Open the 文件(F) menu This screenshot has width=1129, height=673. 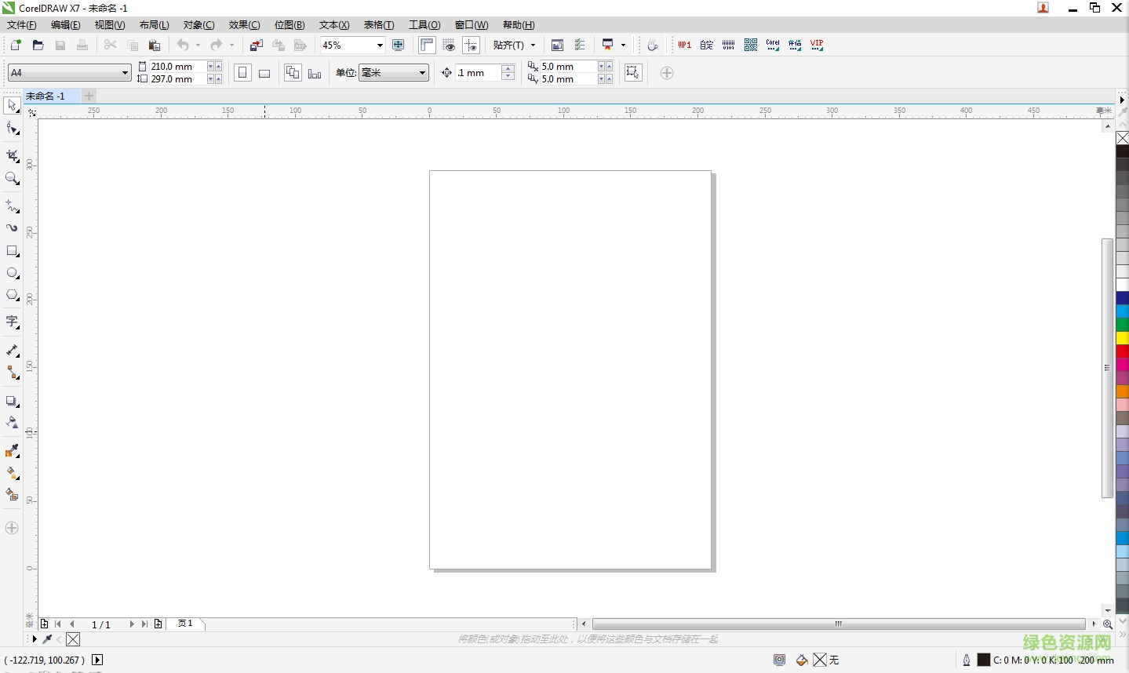20,24
